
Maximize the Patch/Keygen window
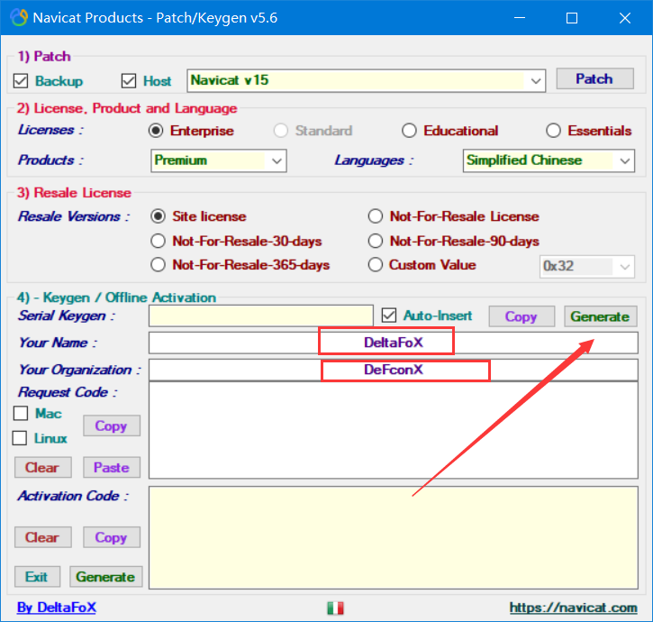coord(572,17)
